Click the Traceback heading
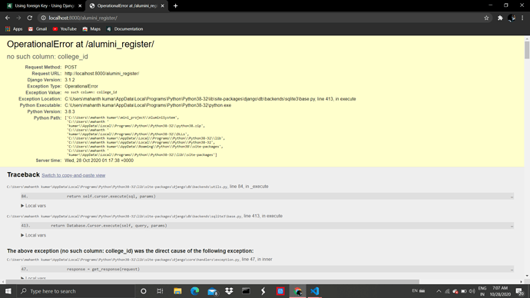The width and height of the screenshot is (530, 298). (x=23, y=174)
